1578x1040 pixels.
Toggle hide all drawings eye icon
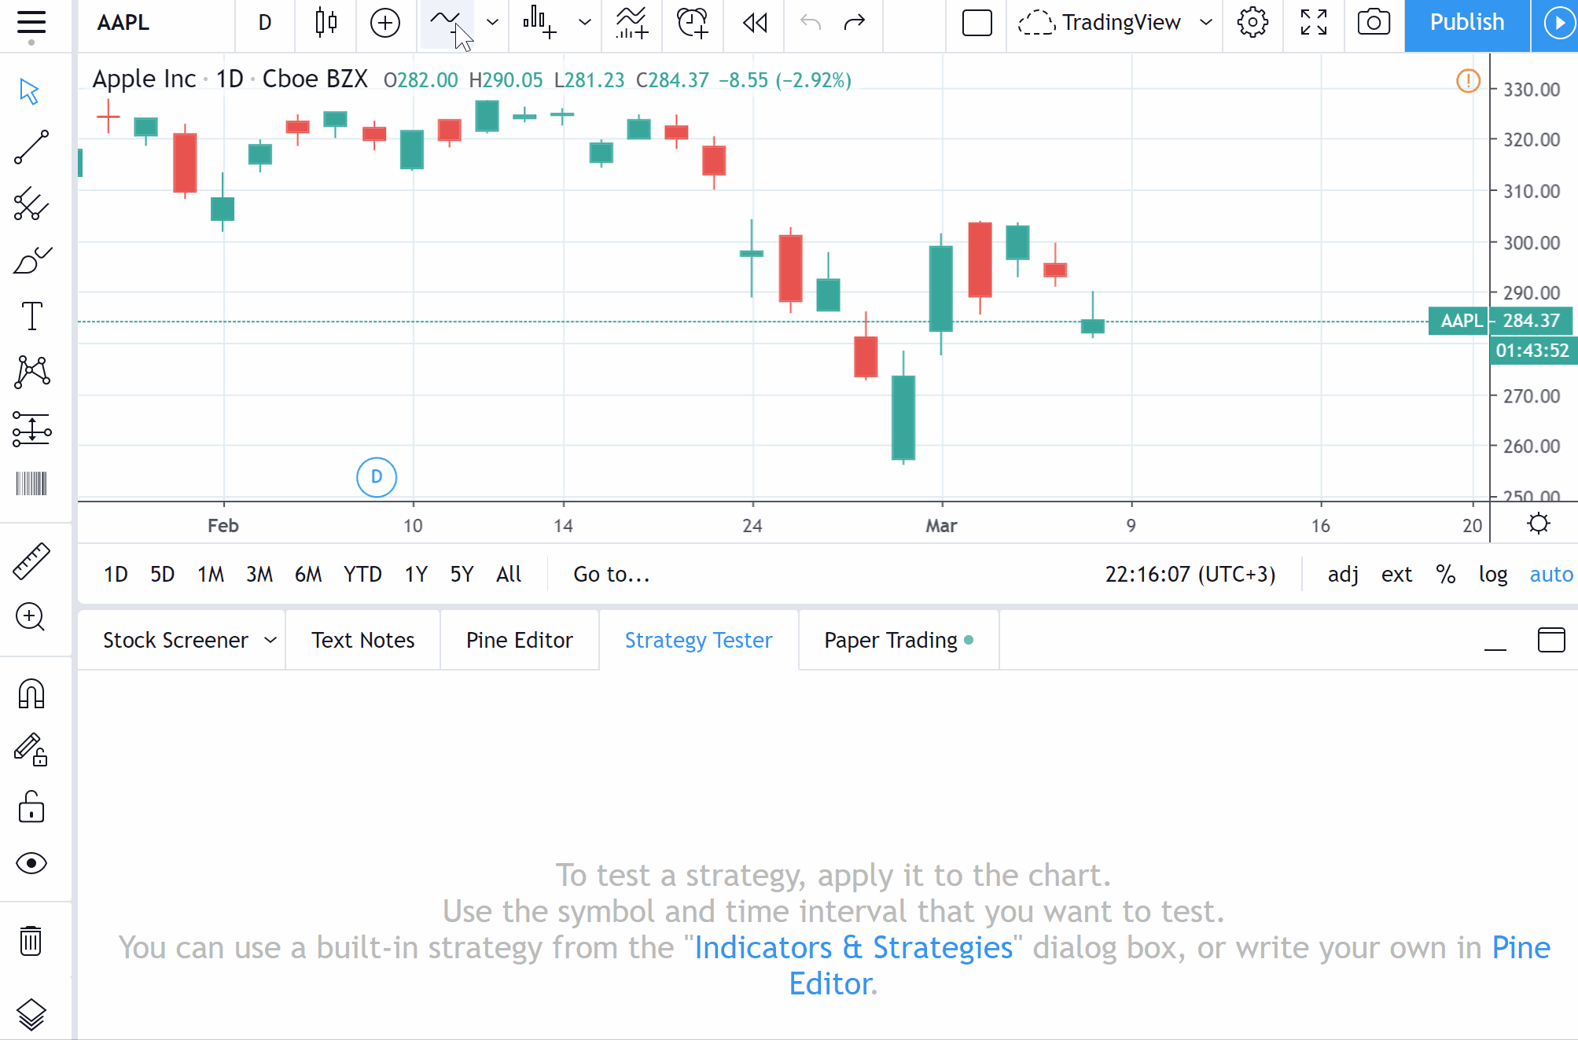pos(31,863)
